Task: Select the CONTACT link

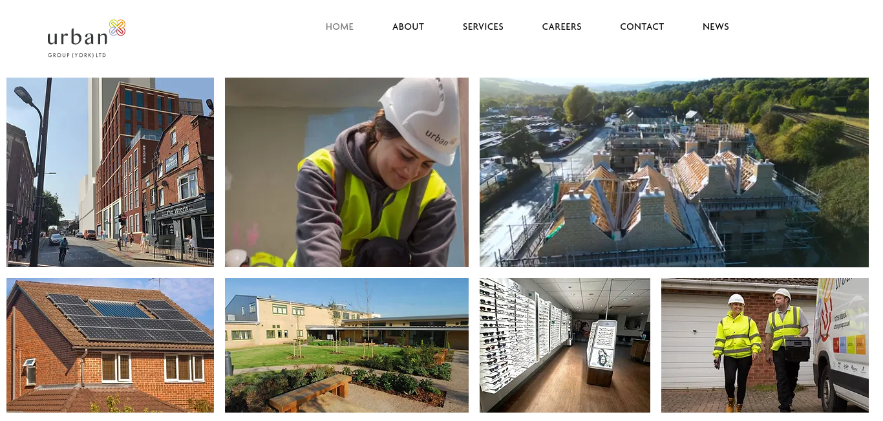Action: tap(642, 27)
